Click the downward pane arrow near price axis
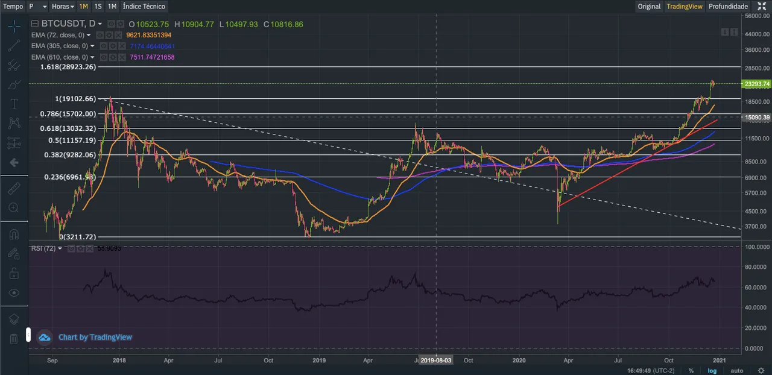Viewport: 772px width, 375px height. click(725, 31)
